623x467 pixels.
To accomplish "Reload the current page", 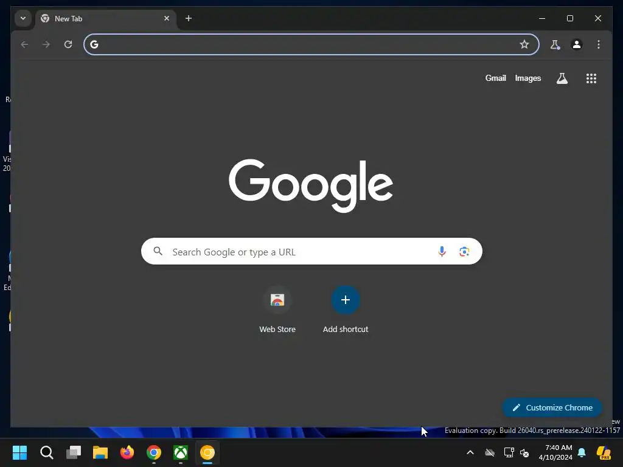I will point(68,44).
